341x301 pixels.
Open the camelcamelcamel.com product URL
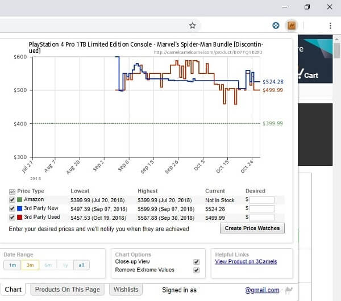click(208, 52)
